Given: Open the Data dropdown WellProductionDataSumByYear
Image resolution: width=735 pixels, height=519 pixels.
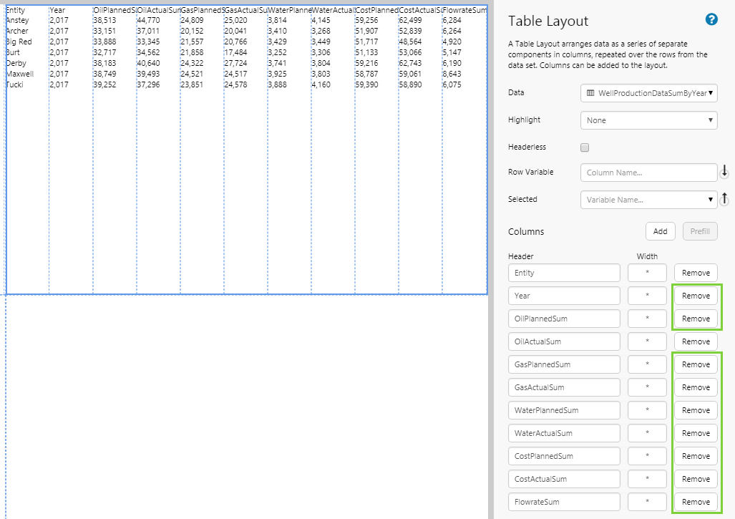Looking at the screenshot, I should click(648, 93).
